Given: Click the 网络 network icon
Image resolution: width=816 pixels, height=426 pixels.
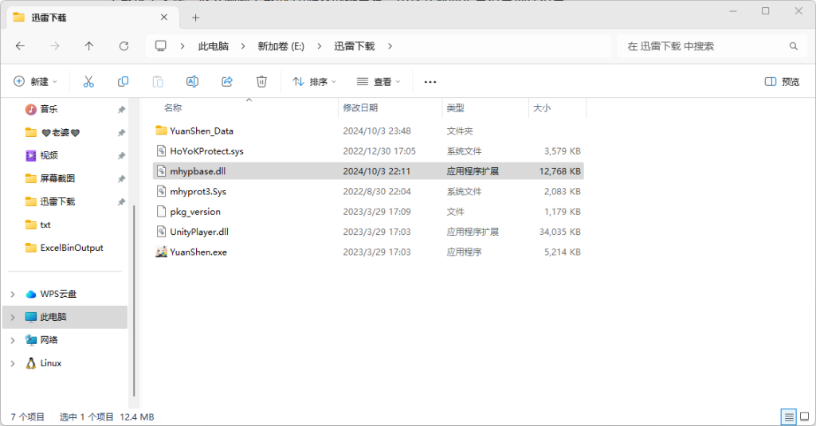Looking at the screenshot, I should click(31, 340).
